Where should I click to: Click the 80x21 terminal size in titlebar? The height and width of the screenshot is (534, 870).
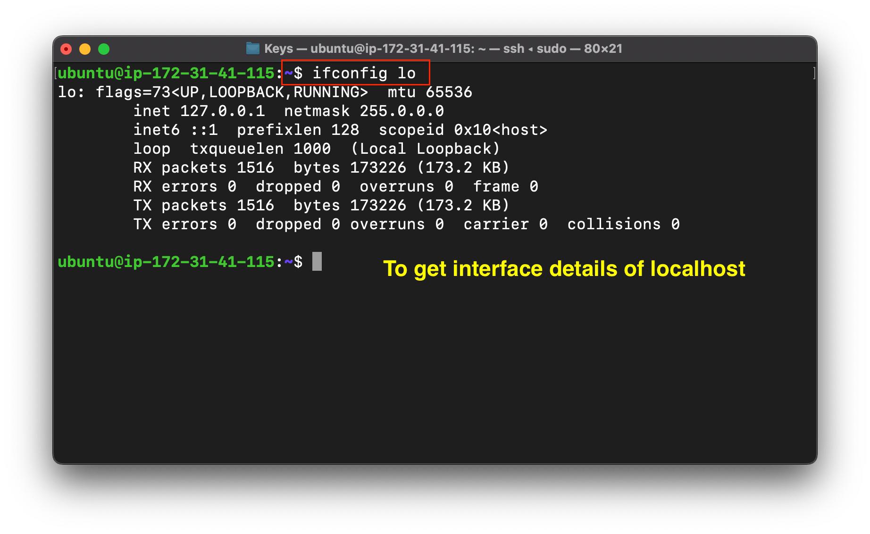[x=602, y=48]
